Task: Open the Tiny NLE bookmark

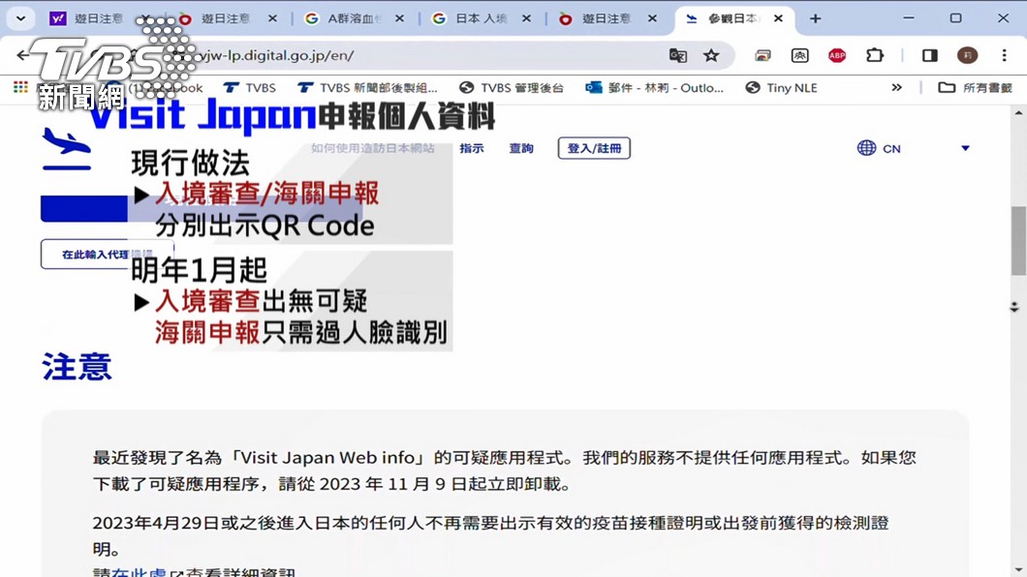Action: pyautogui.click(x=781, y=88)
